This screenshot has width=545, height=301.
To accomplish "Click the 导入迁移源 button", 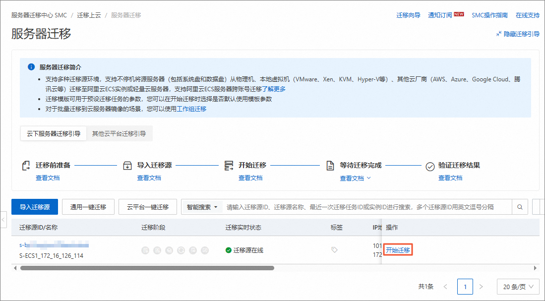I will [x=35, y=207].
